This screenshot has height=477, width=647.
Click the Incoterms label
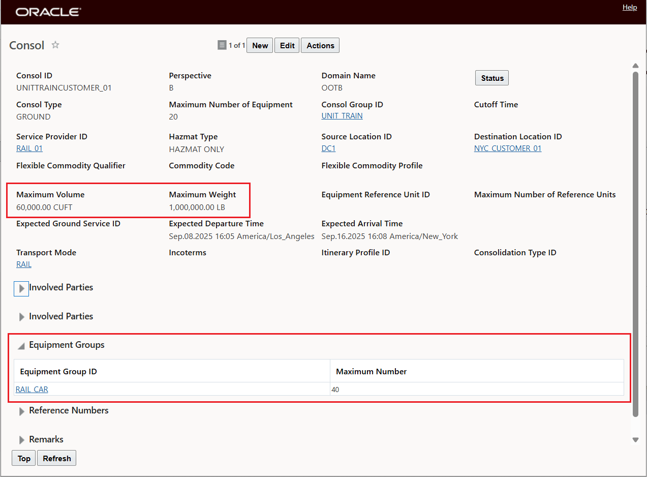tap(188, 252)
